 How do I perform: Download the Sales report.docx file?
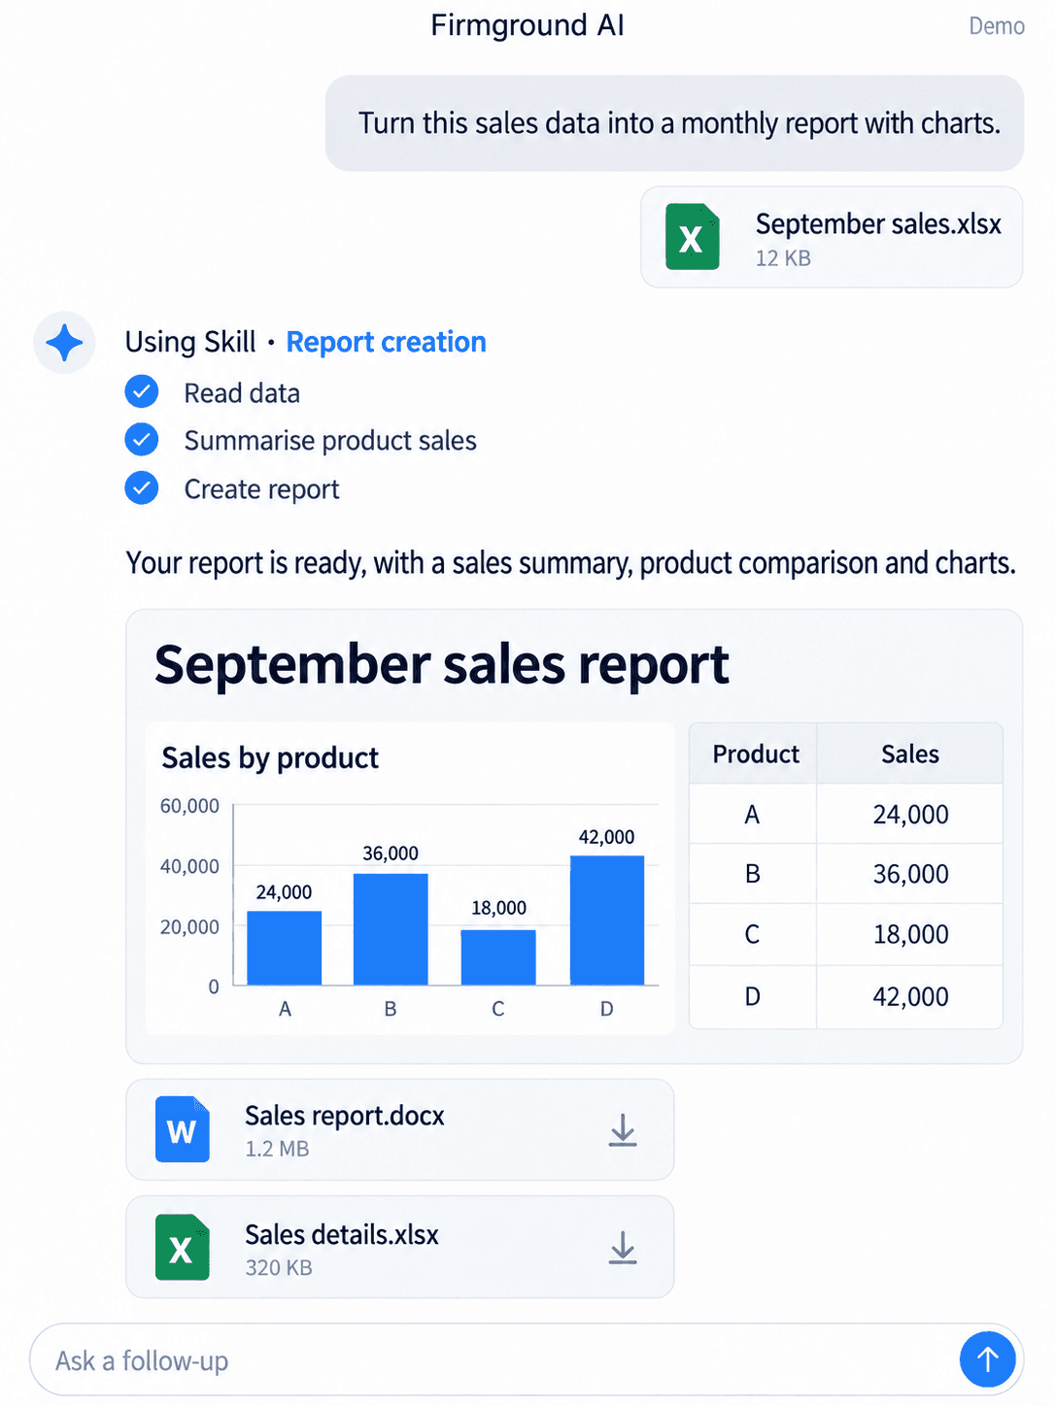[x=623, y=1130]
